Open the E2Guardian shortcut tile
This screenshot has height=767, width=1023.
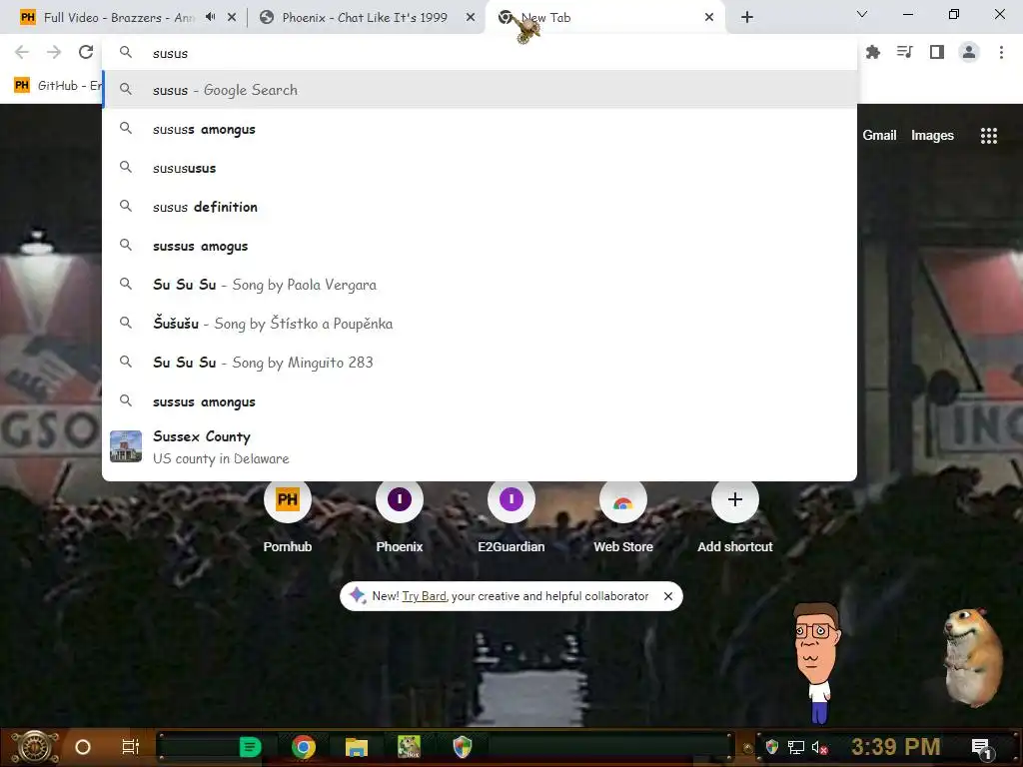[x=511, y=517]
